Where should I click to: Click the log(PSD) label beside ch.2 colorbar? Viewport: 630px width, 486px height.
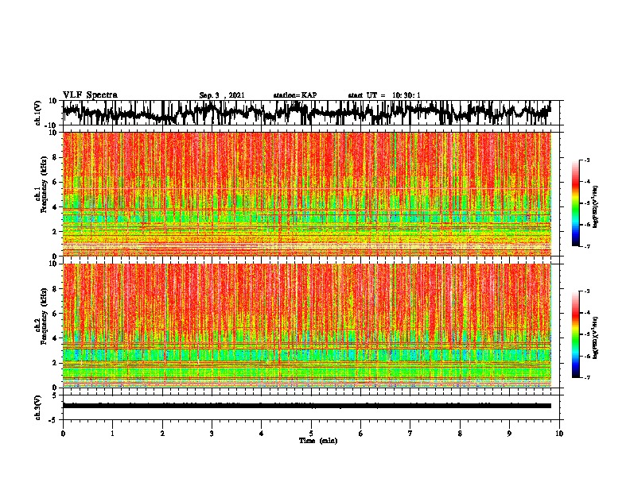click(596, 337)
